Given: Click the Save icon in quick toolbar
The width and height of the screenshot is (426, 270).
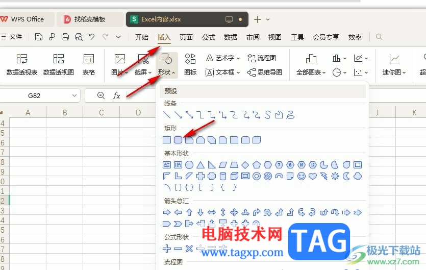Looking at the screenshot, I should pos(39,37).
